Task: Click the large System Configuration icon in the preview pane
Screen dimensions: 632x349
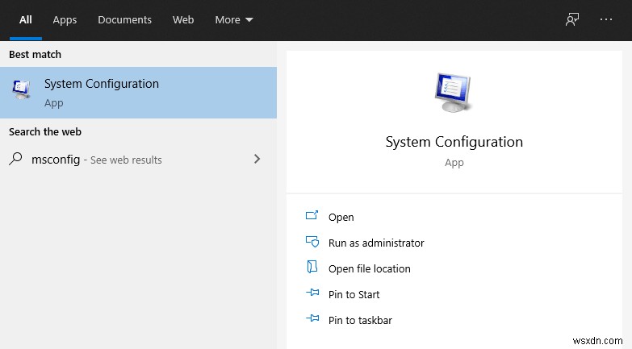Action: 454,93
